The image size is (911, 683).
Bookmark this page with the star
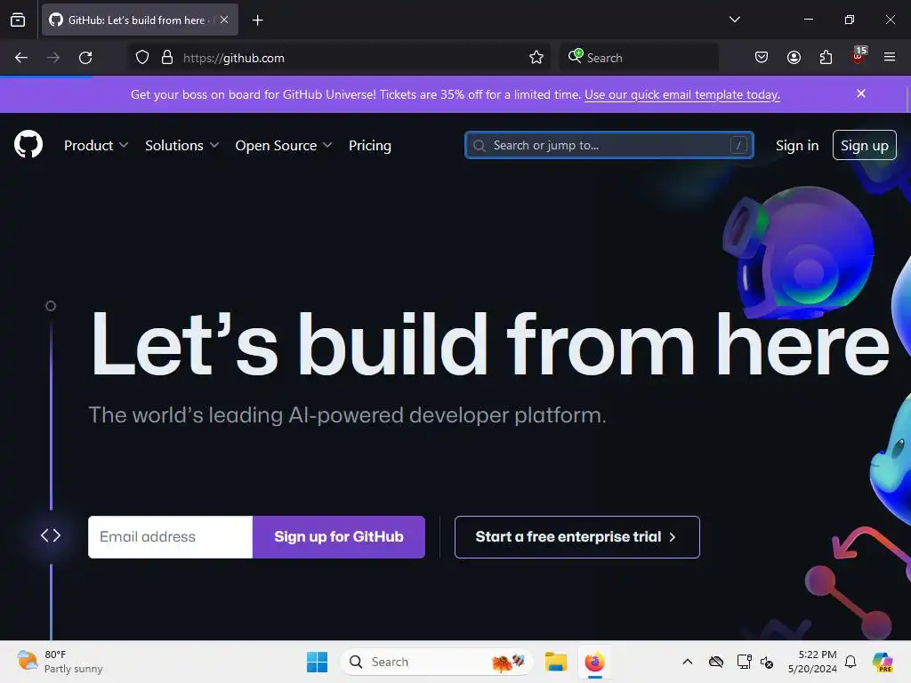pyautogui.click(x=536, y=58)
